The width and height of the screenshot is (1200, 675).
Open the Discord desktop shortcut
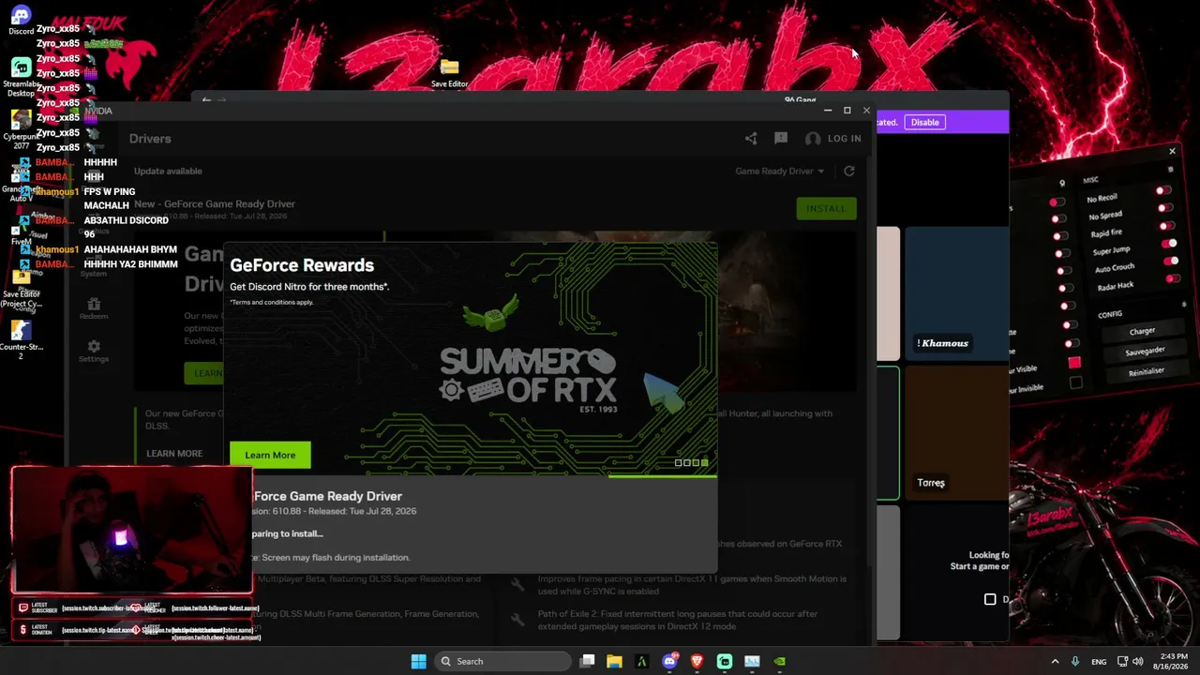[x=21, y=19]
